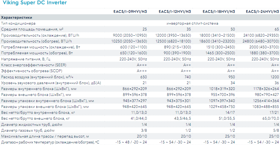Image resolution: width=280 pixels, height=145 pixels.
Task: Select sound pressure value 36
Action: (x=277, y=83)
